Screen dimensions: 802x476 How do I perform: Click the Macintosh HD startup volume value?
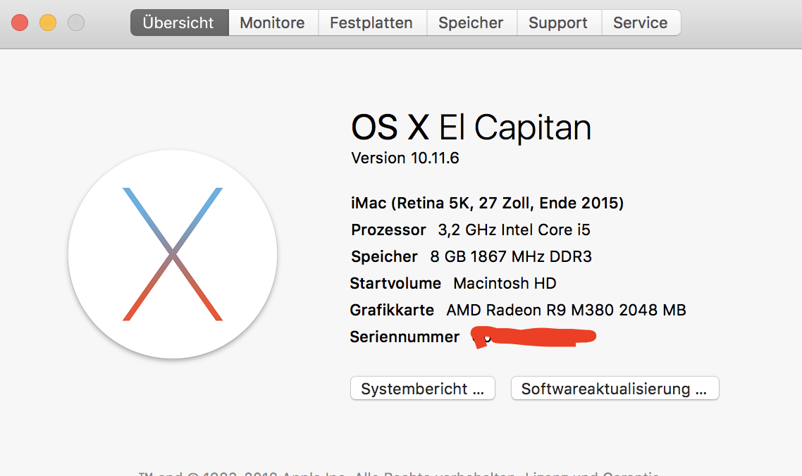[x=505, y=283]
